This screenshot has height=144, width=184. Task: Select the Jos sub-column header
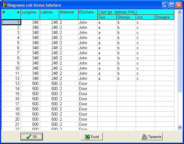pyautogui.click(x=145, y=17)
